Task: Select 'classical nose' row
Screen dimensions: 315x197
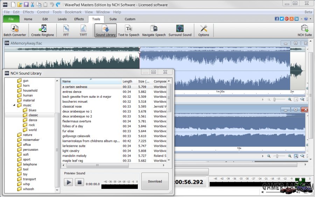Action: [114, 107]
